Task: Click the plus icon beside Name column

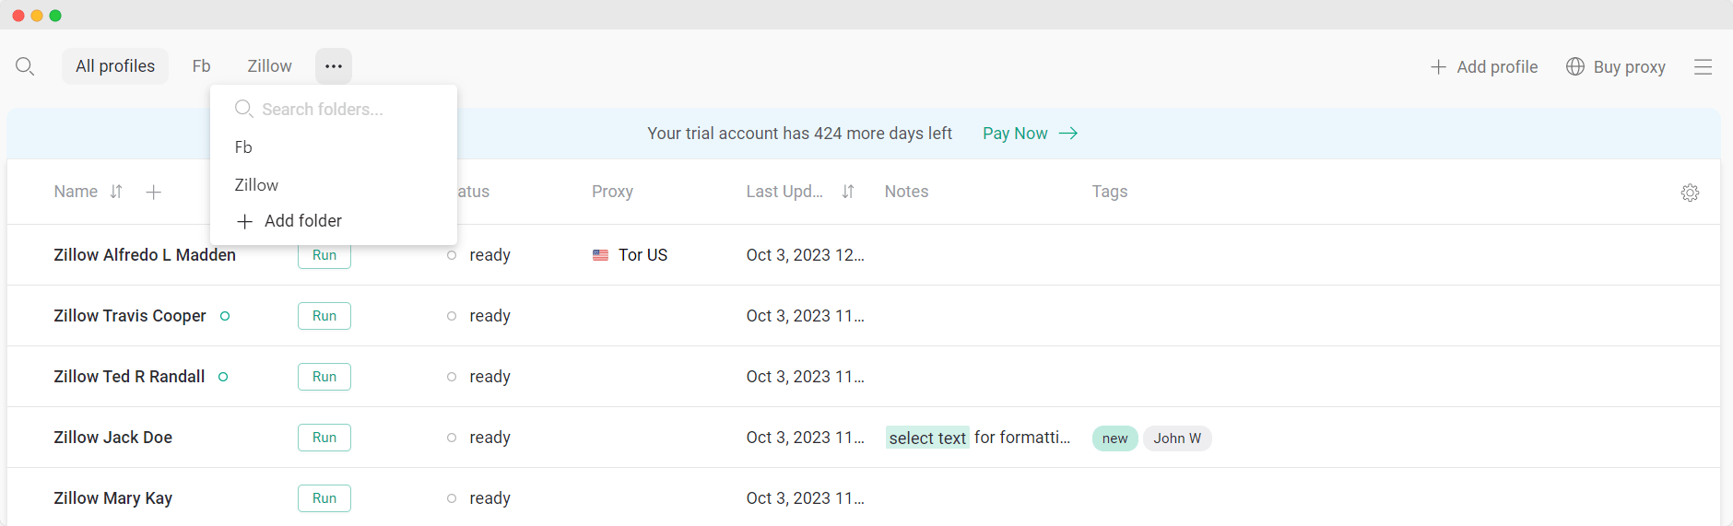Action: [x=154, y=192]
